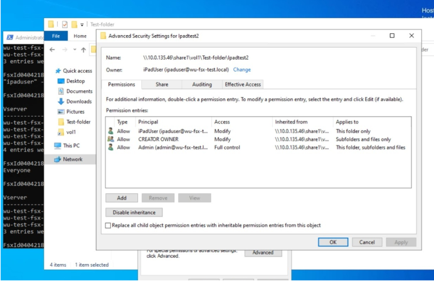Select the iPadUser permission entry
Viewport: 434px width, 281px height.
(258, 131)
